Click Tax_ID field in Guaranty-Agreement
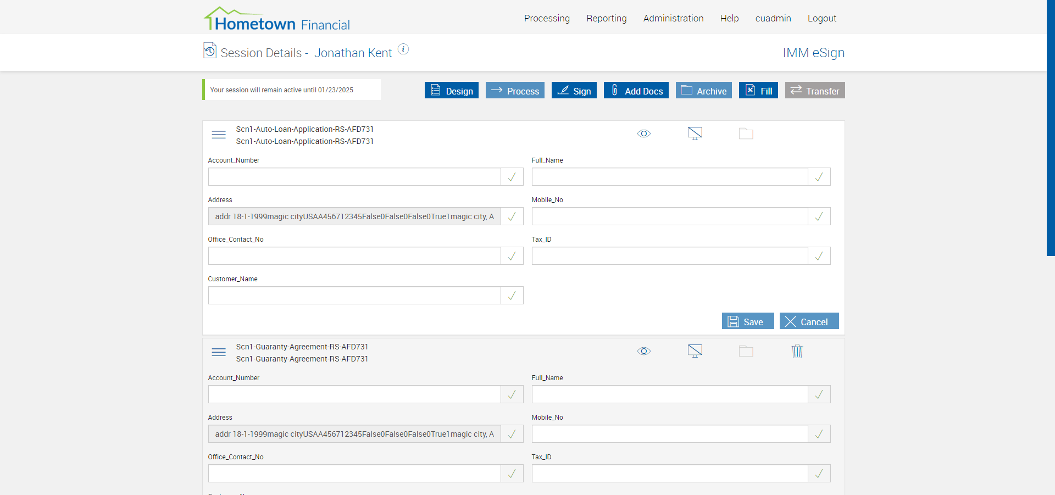Screen dimensions: 1055x495 [x=670, y=474]
